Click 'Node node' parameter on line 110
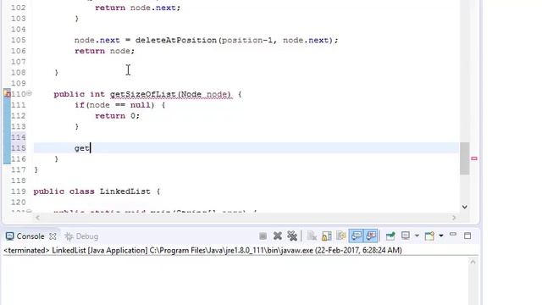The width and height of the screenshot is (542, 305). [205, 94]
